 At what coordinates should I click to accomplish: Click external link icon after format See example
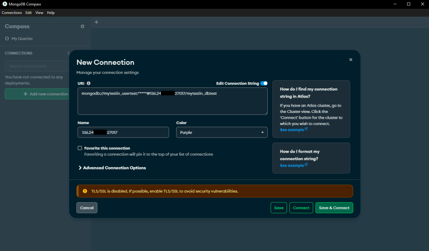(306, 165)
